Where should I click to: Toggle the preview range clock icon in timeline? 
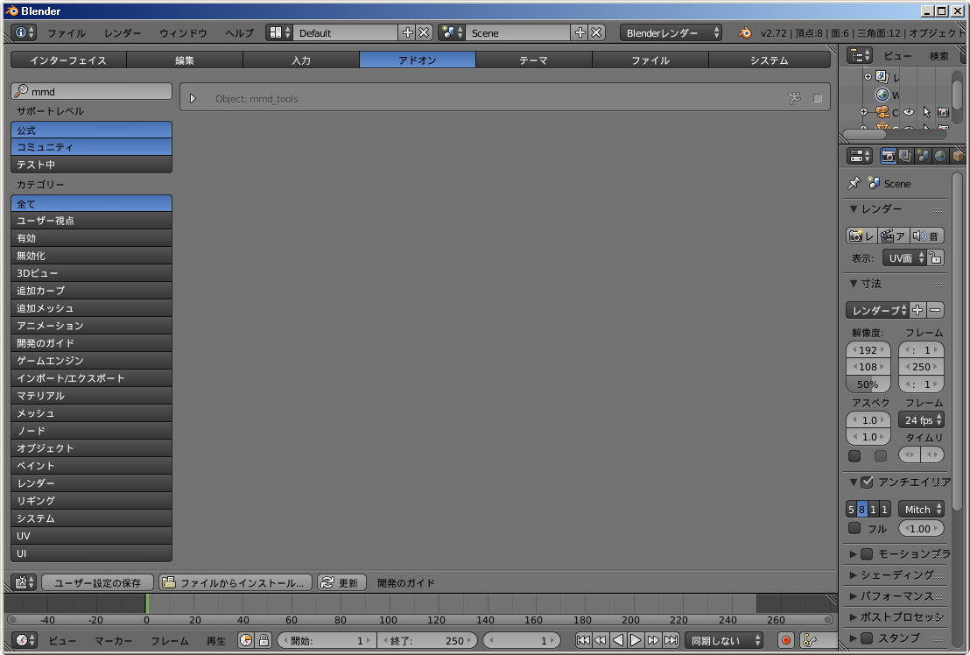coord(246,640)
